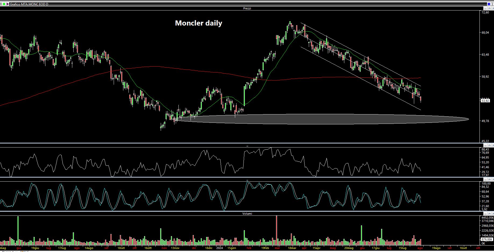Screen dimensions: 494x252
Task: Click the current price tag 53,92
Action: click(x=485, y=101)
